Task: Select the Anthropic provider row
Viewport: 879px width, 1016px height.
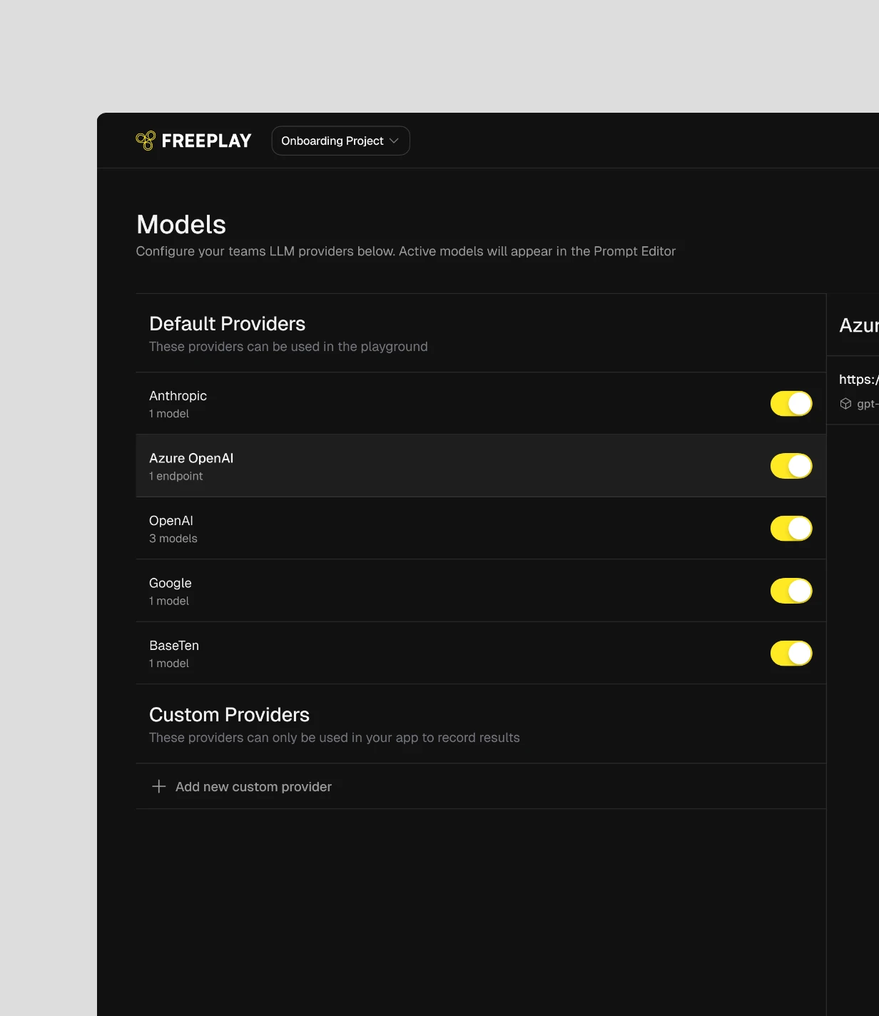Action: coord(481,404)
